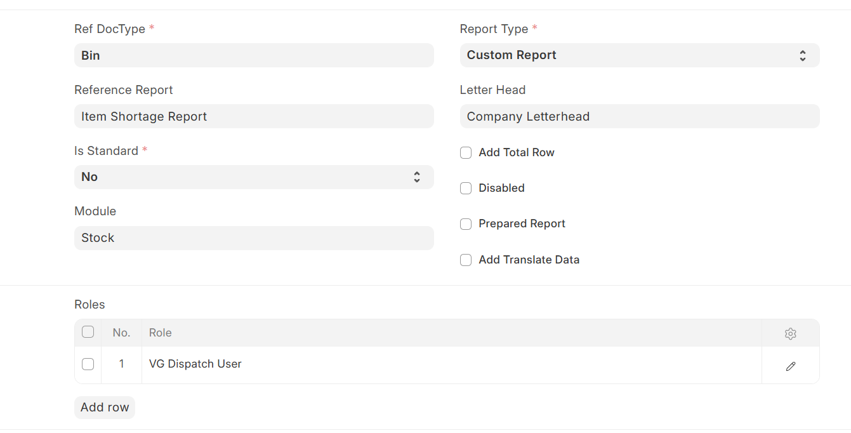The width and height of the screenshot is (851, 433).
Task: Toggle the Prepared Report checkbox
Action: (x=466, y=224)
